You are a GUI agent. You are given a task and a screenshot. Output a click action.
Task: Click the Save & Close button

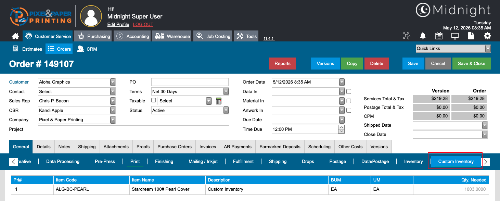472,63
